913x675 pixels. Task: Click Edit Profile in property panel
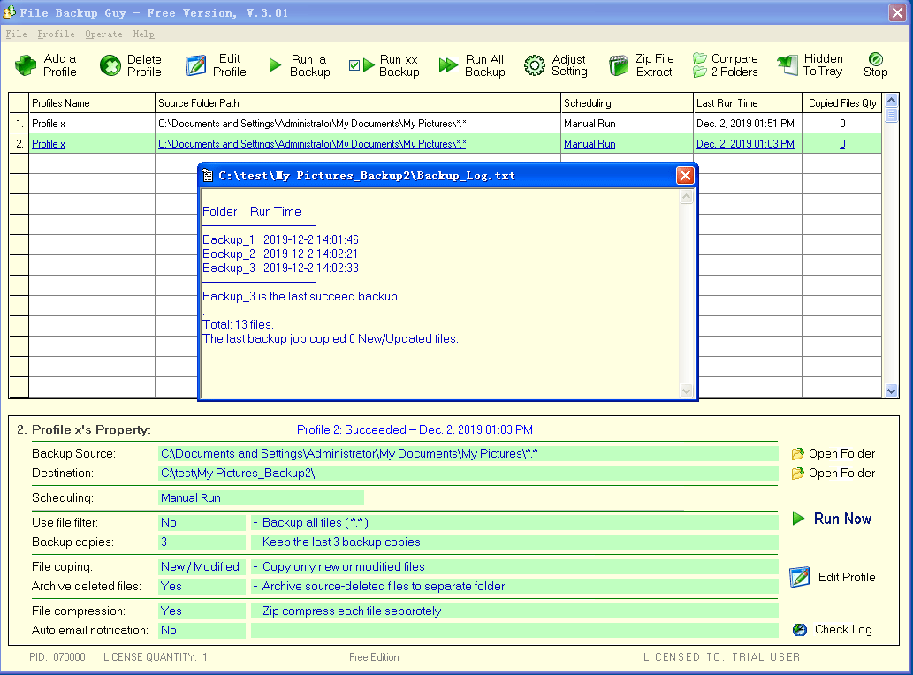coord(833,577)
